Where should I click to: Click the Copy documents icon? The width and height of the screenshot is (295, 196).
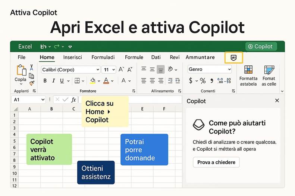(x=31, y=76)
